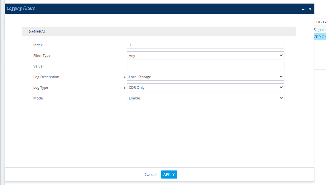The height and width of the screenshot is (185, 326).
Task: Minimize the Logging Filters dialog
Action: pos(303,9)
